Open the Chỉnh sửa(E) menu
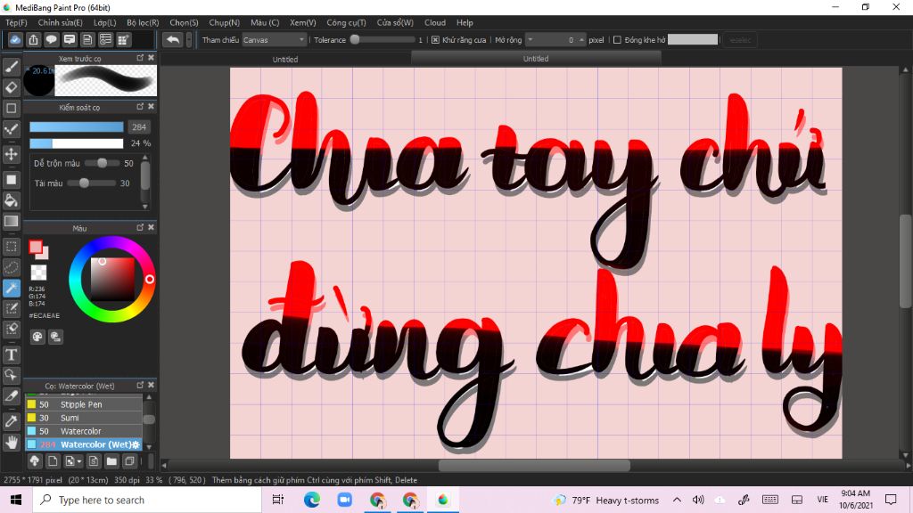The width and height of the screenshot is (913, 513). coord(60,22)
